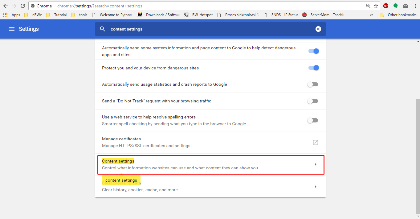
Task: Enable spelling errors web service toggle
Action: [313, 120]
